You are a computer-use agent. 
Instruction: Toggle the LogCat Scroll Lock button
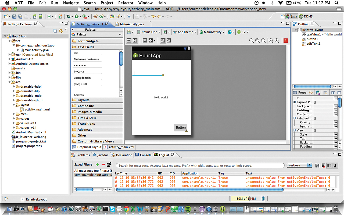click(335, 166)
